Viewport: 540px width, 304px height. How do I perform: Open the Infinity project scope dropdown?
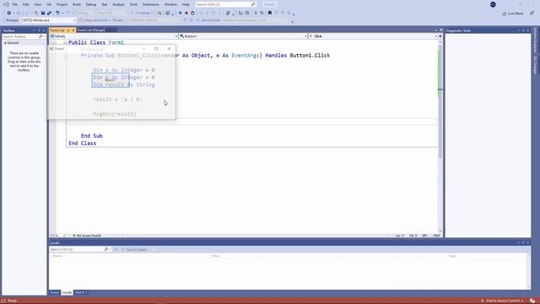tap(114, 36)
